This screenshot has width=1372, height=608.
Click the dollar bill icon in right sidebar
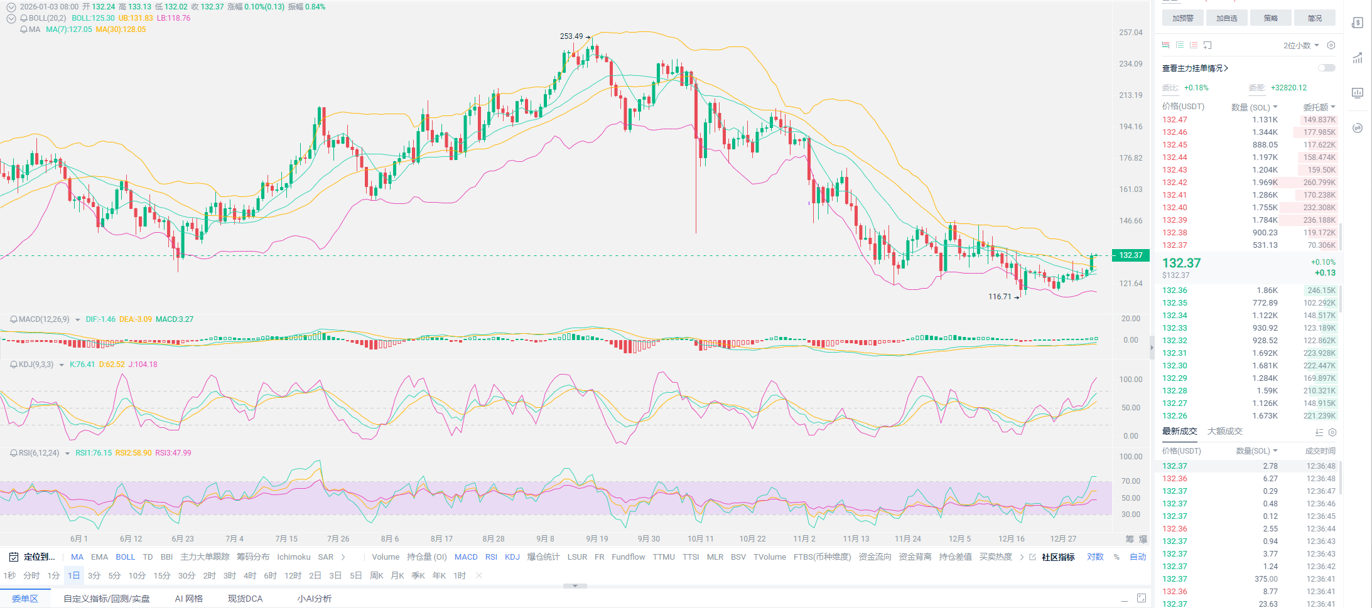[x=1357, y=23]
